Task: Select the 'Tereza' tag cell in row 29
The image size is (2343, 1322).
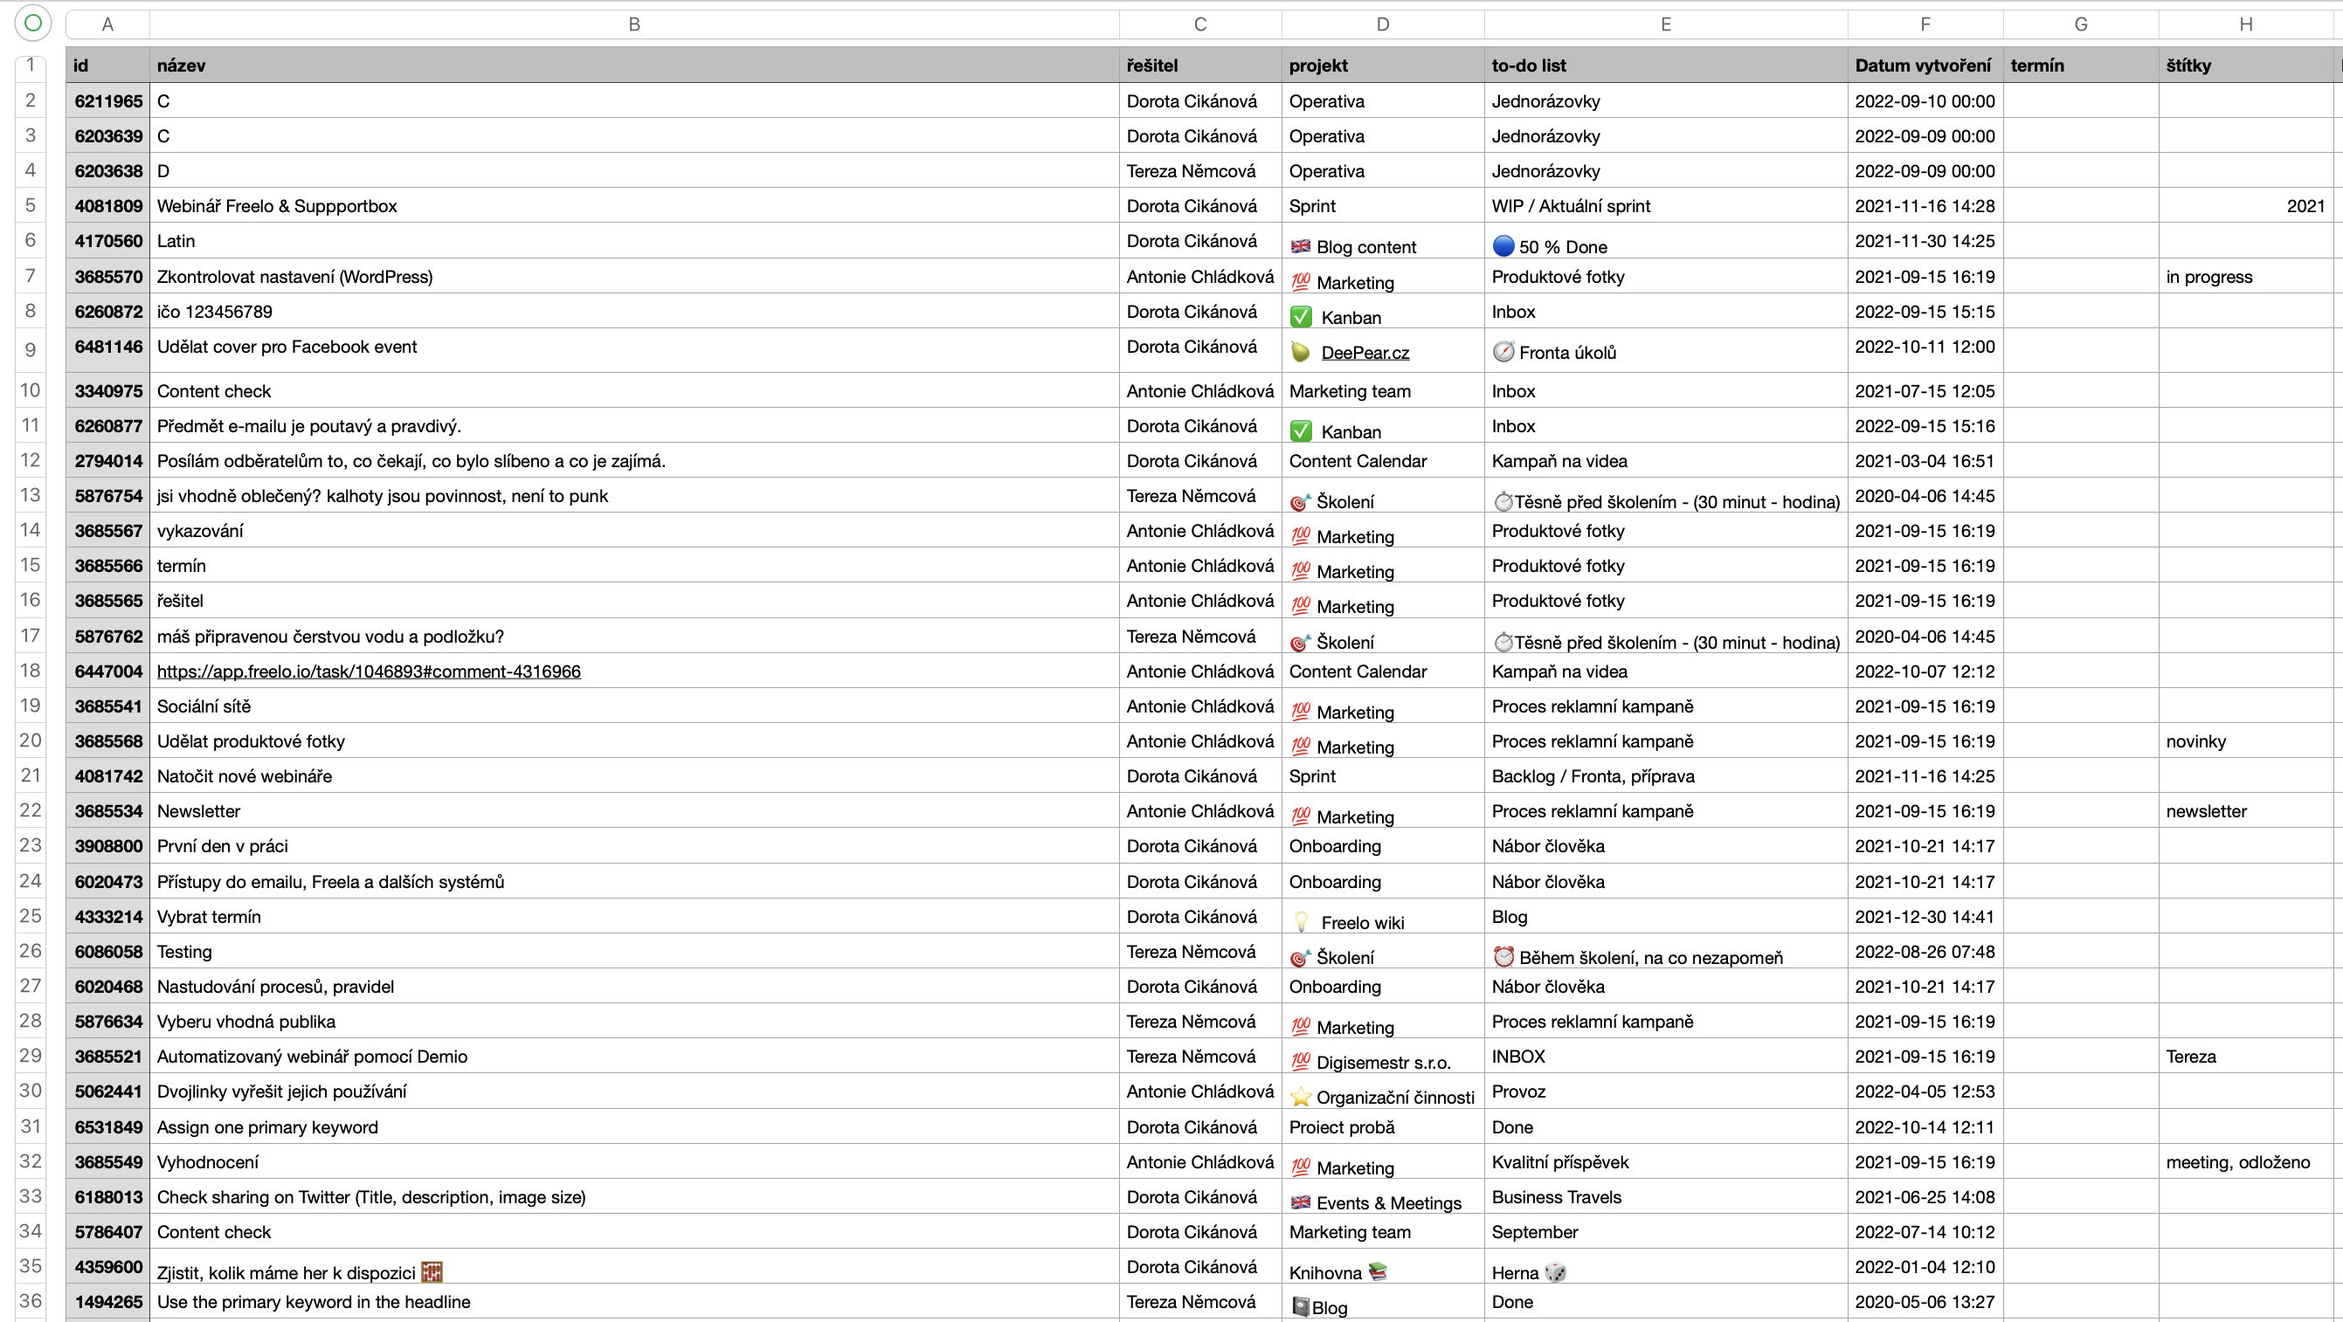Action: pos(2245,1057)
